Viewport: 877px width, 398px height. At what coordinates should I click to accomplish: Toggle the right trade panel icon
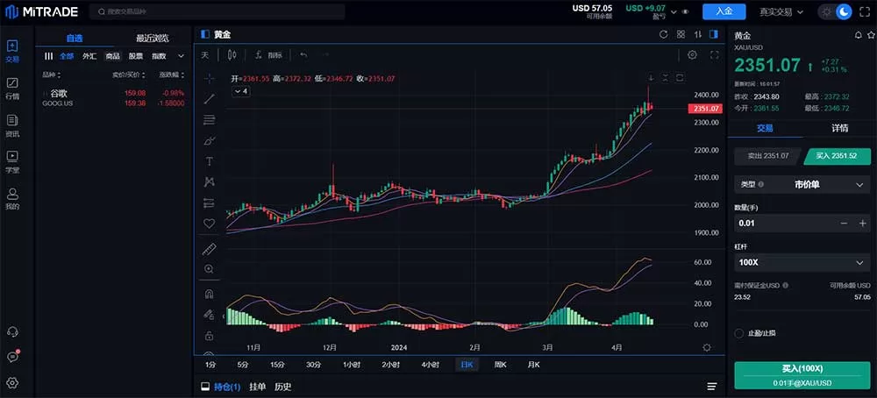pos(713,34)
